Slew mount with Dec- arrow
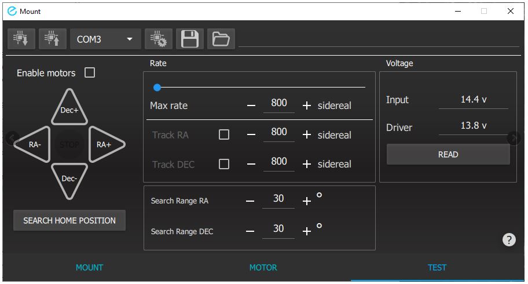 (x=69, y=180)
